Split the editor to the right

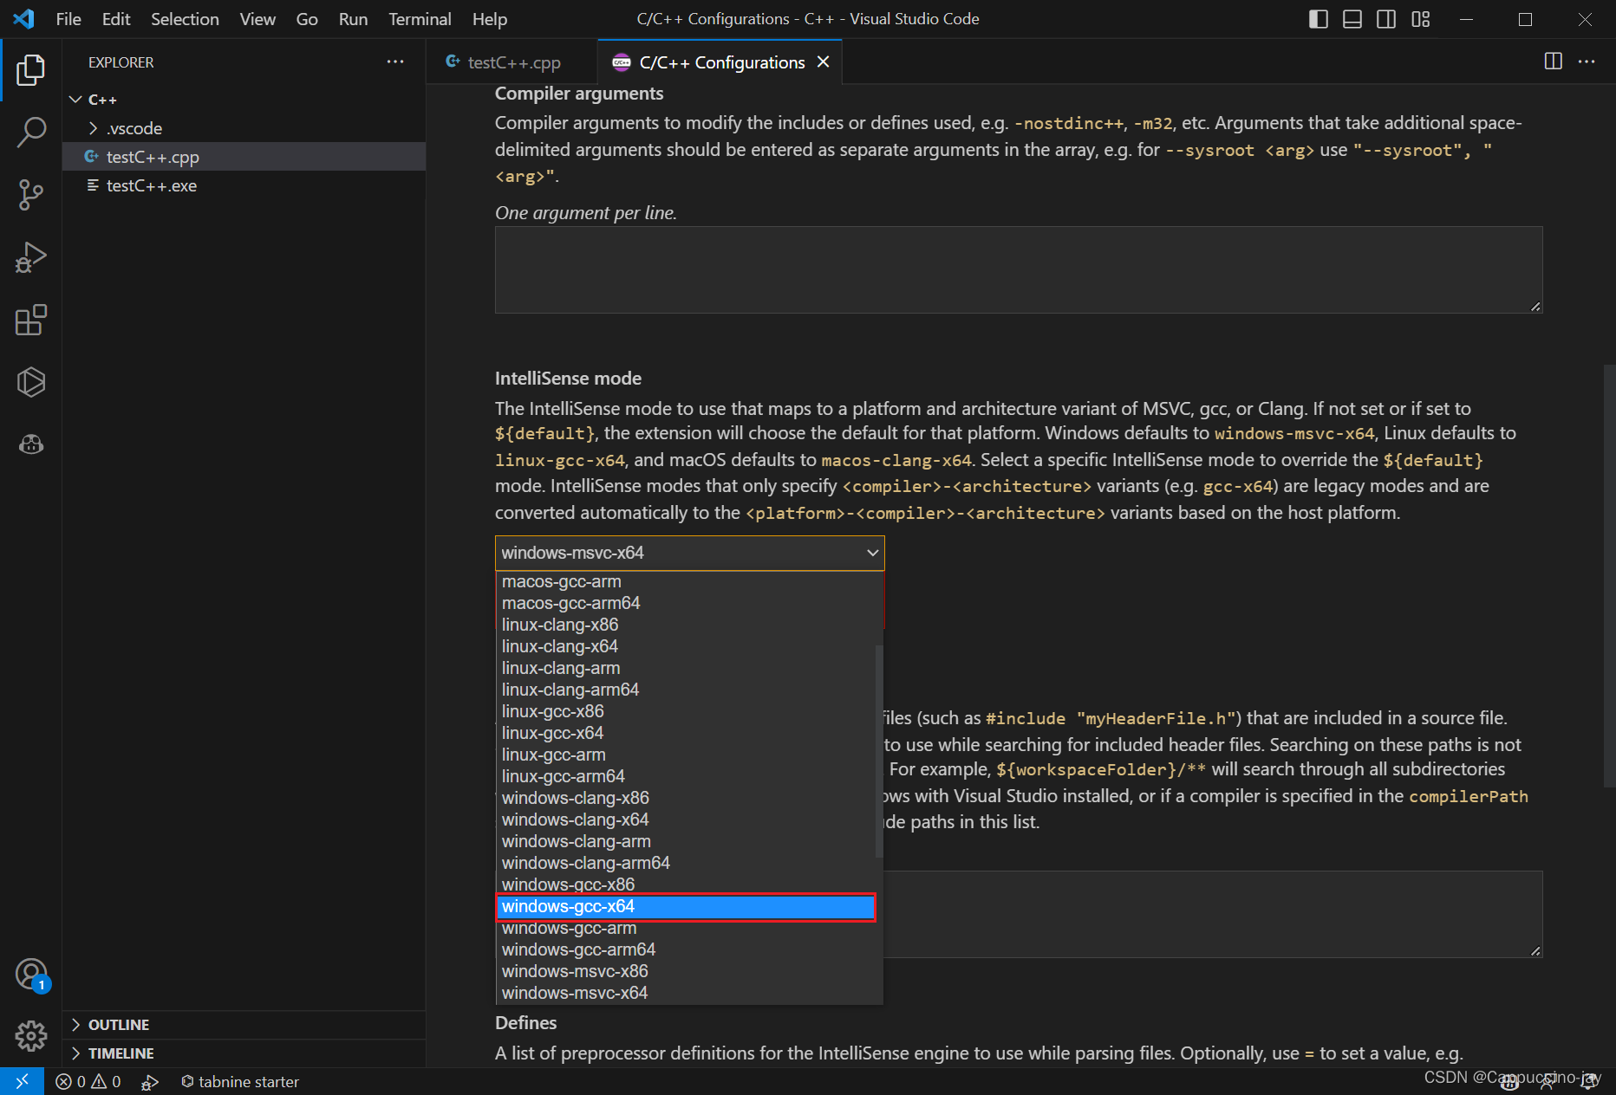click(x=1554, y=62)
